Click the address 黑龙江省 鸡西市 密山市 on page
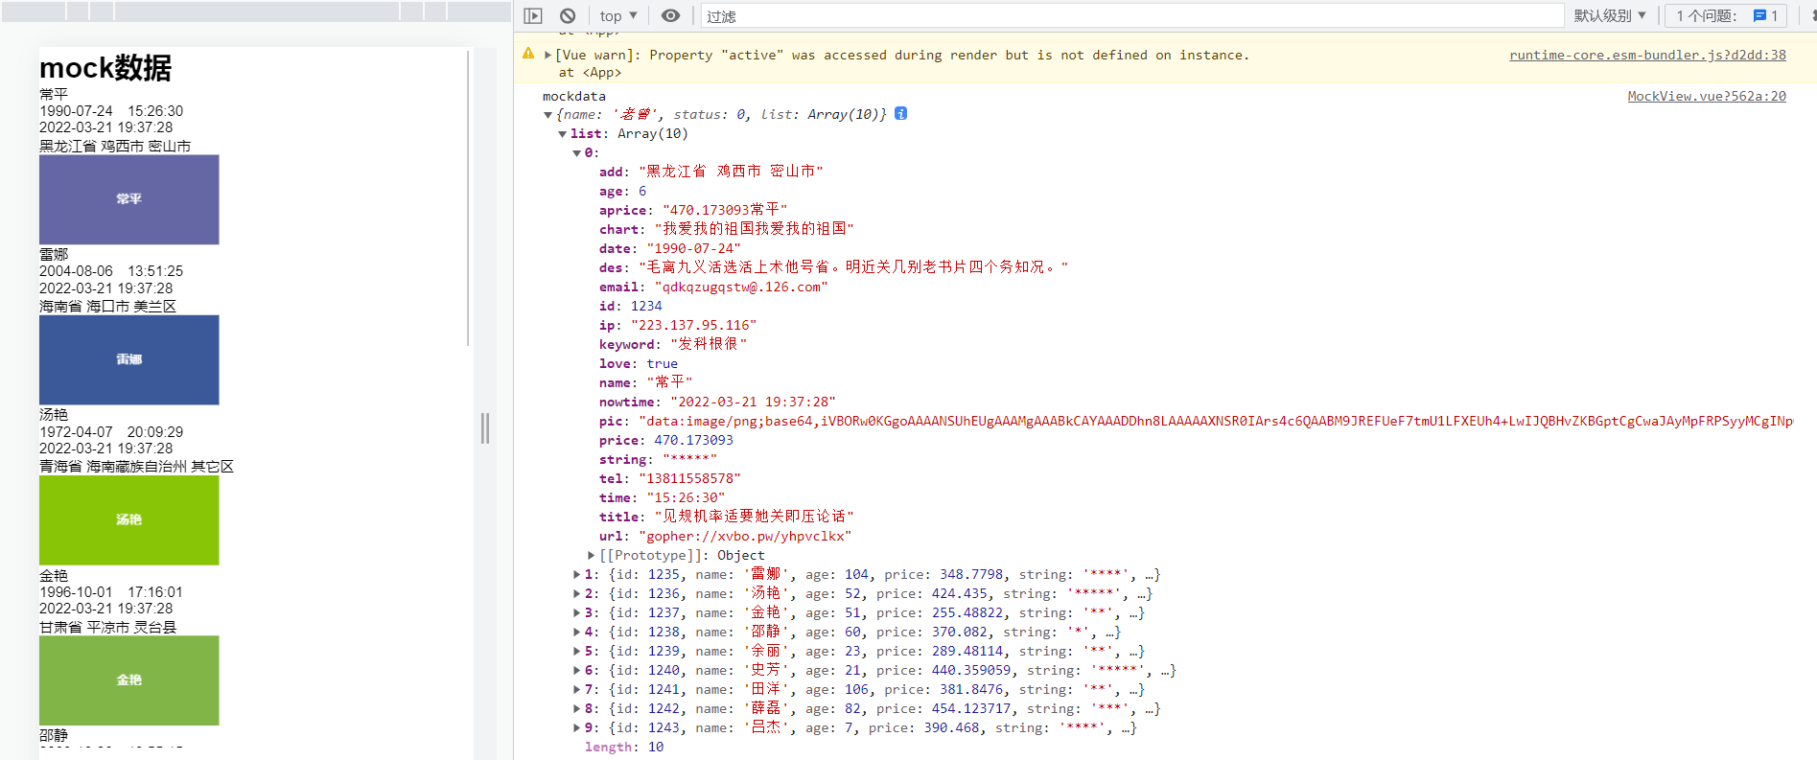 [x=115, y=146]
